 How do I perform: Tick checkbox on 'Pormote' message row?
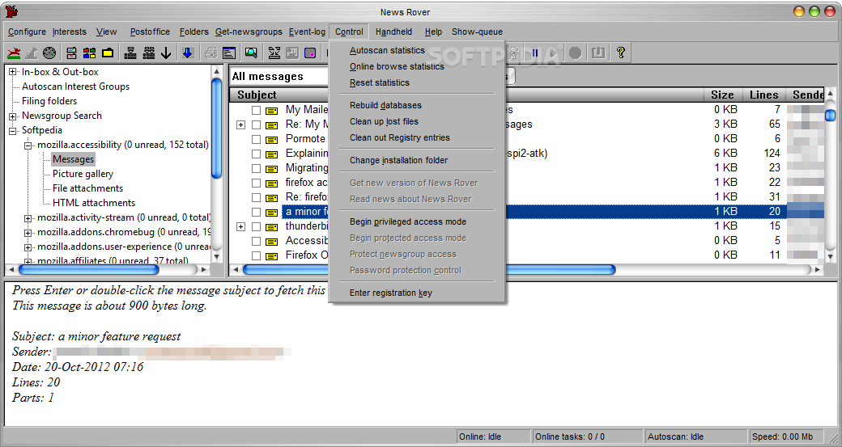click(256, 139)
